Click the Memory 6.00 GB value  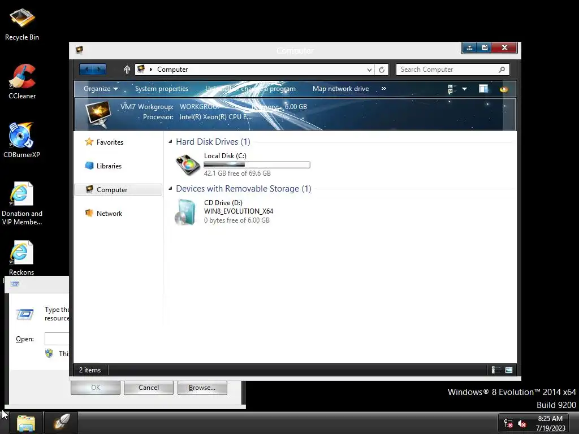(x=296, y=107)
